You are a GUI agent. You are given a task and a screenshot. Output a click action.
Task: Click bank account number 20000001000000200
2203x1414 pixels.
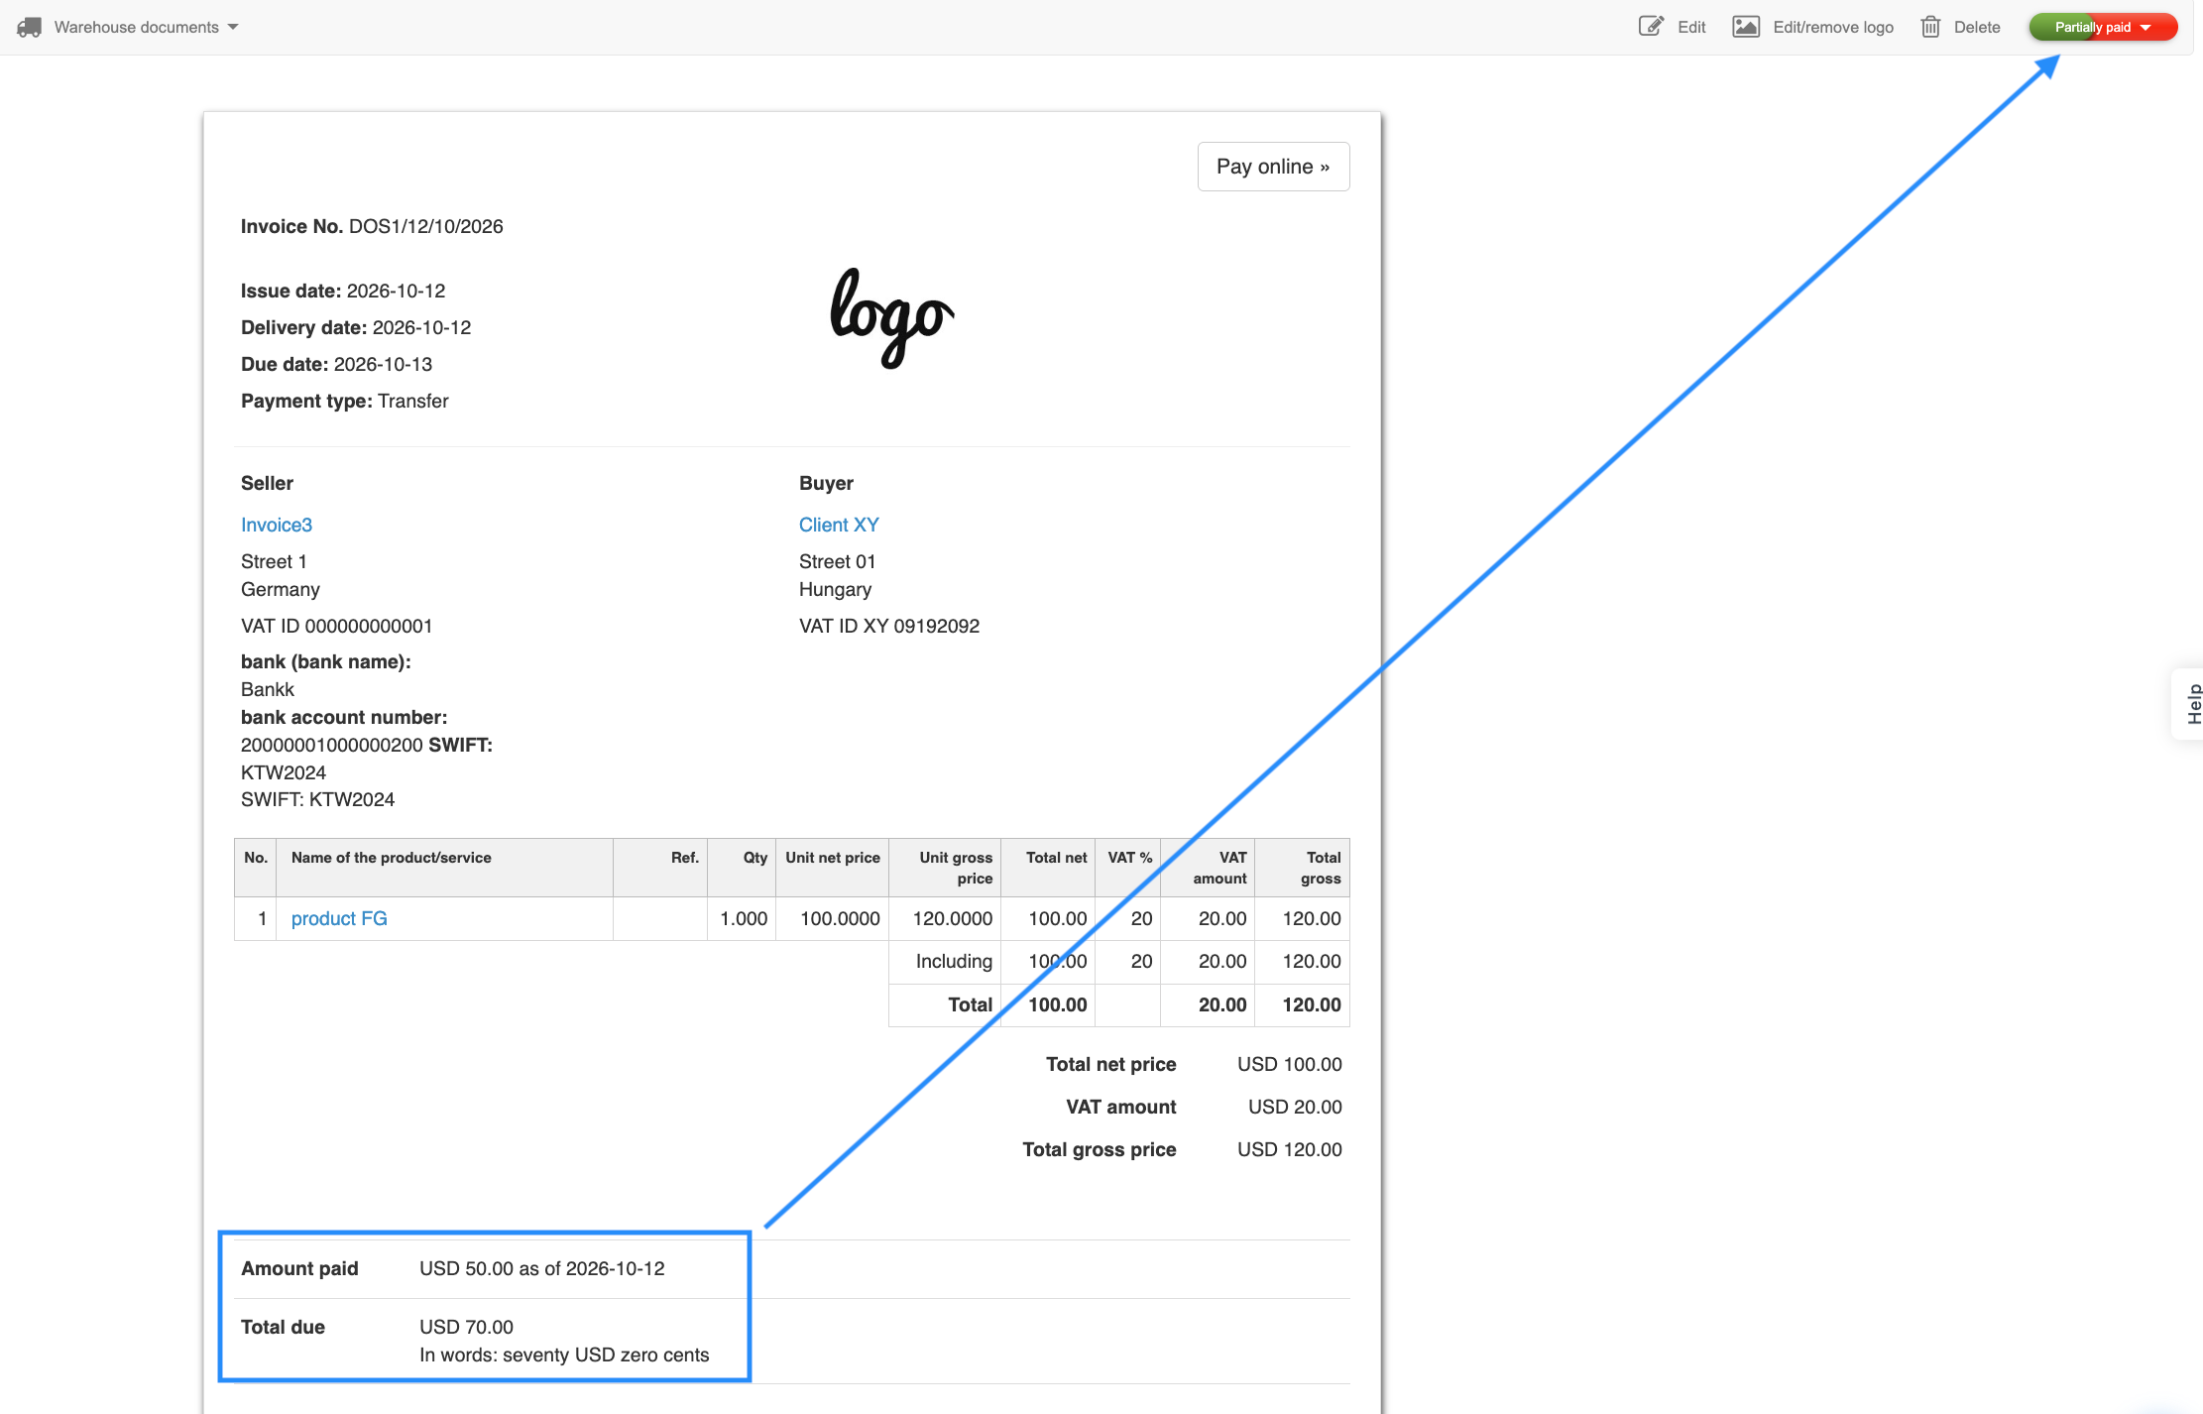tap(332, 745)
